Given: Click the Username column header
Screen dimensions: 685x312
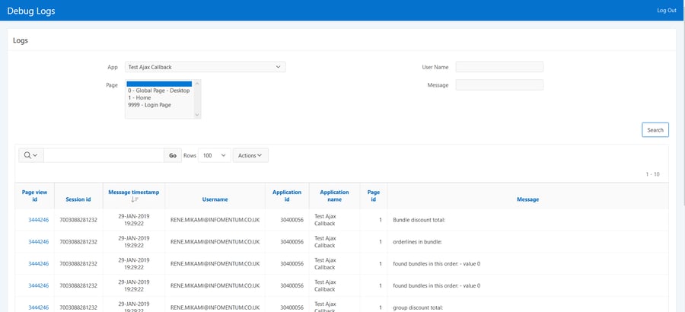Looking at the screenshot, I should [x=215, y=199].
